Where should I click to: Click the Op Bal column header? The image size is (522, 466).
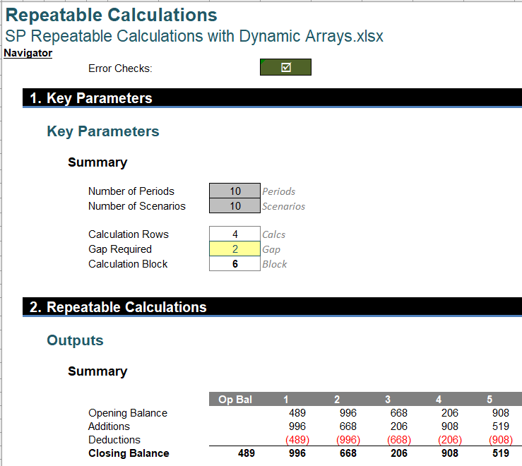coord(235,400)
